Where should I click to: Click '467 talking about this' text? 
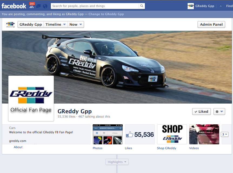[x=94, y=117]
